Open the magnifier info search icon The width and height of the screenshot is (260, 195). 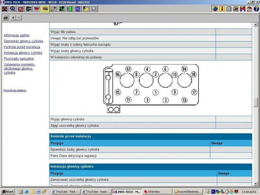coord(12,9)
